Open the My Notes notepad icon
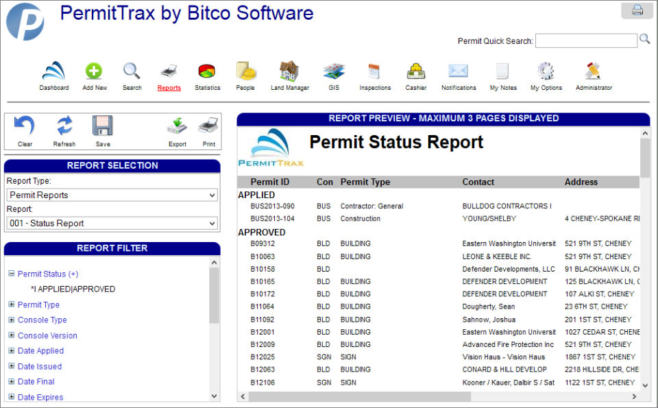658x408 pixels. point(502,71)
